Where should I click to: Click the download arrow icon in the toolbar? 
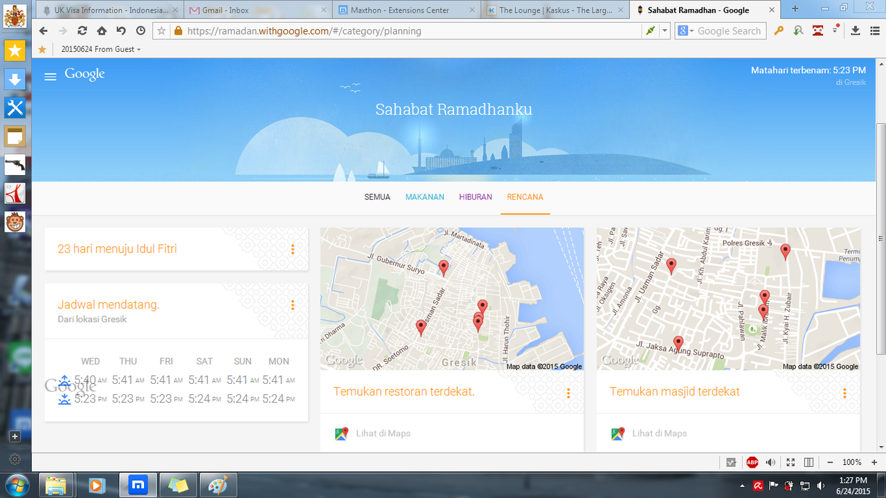point(856,31)
